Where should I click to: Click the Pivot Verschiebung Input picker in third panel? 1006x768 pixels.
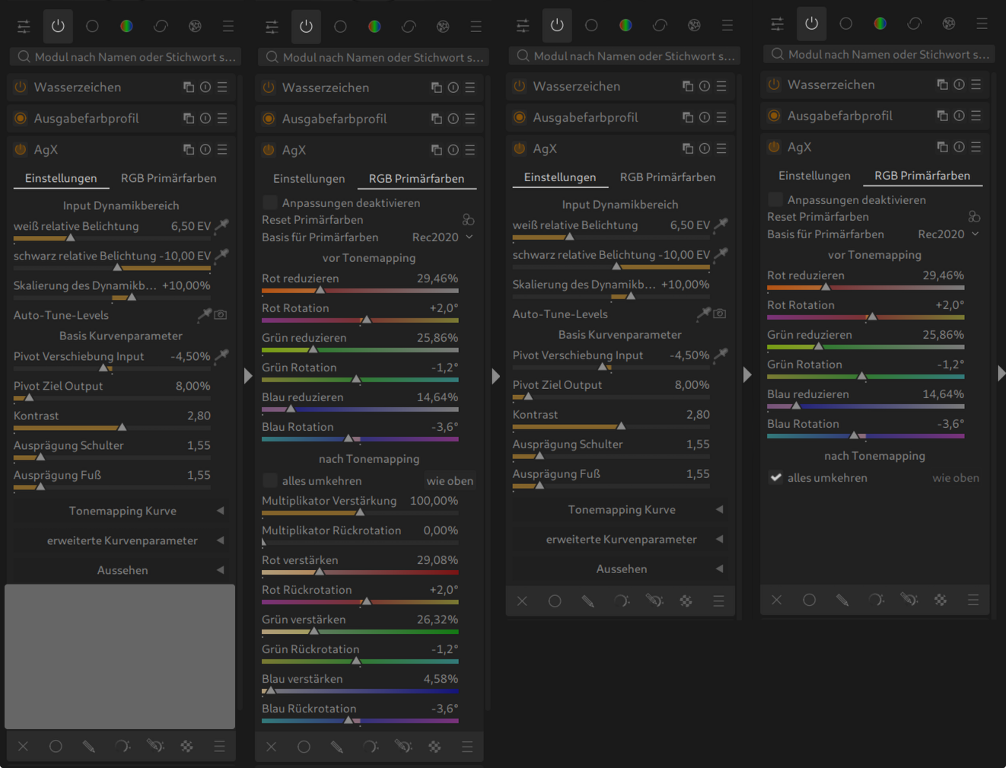pos(721,354)
